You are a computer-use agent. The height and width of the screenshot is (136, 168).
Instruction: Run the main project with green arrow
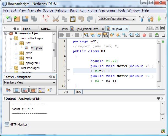pos(159,19)
